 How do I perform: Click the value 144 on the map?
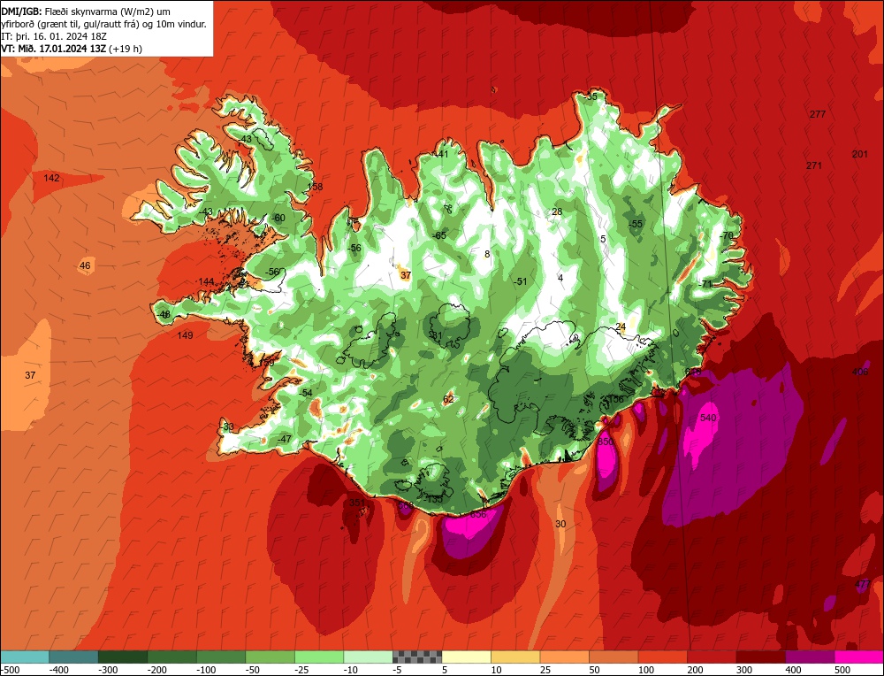tap(206, 281)
